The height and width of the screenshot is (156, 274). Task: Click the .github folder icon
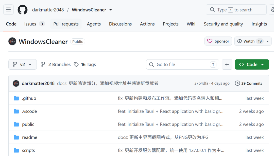16,98
